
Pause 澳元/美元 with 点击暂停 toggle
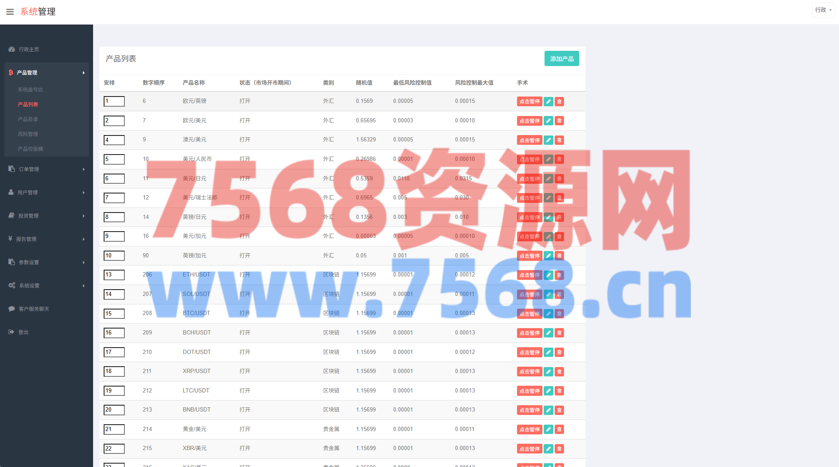click(x=529, y=140)
